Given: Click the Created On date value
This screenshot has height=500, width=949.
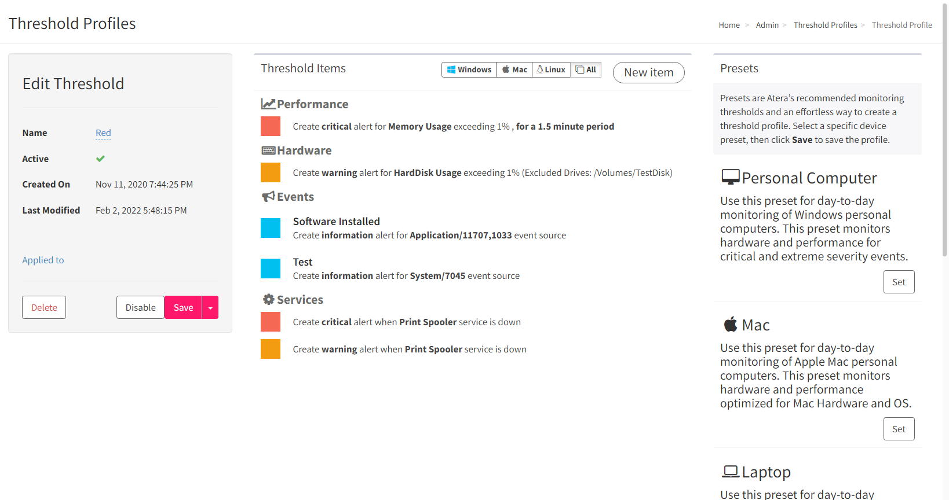Looking at the screenshot, I should point(144,185).
